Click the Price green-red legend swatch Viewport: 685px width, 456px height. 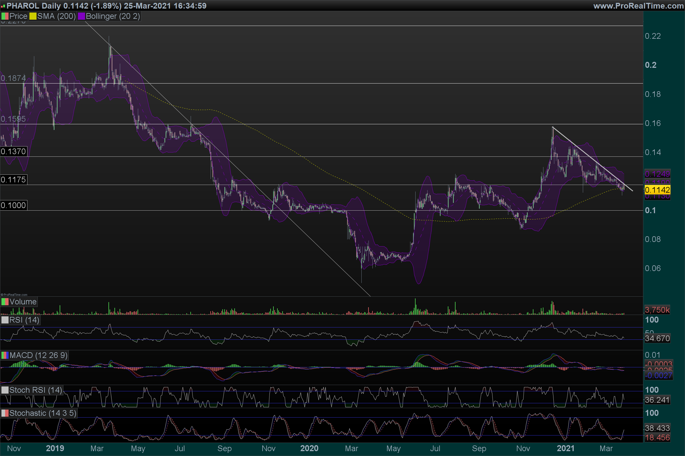pos(5,16)
